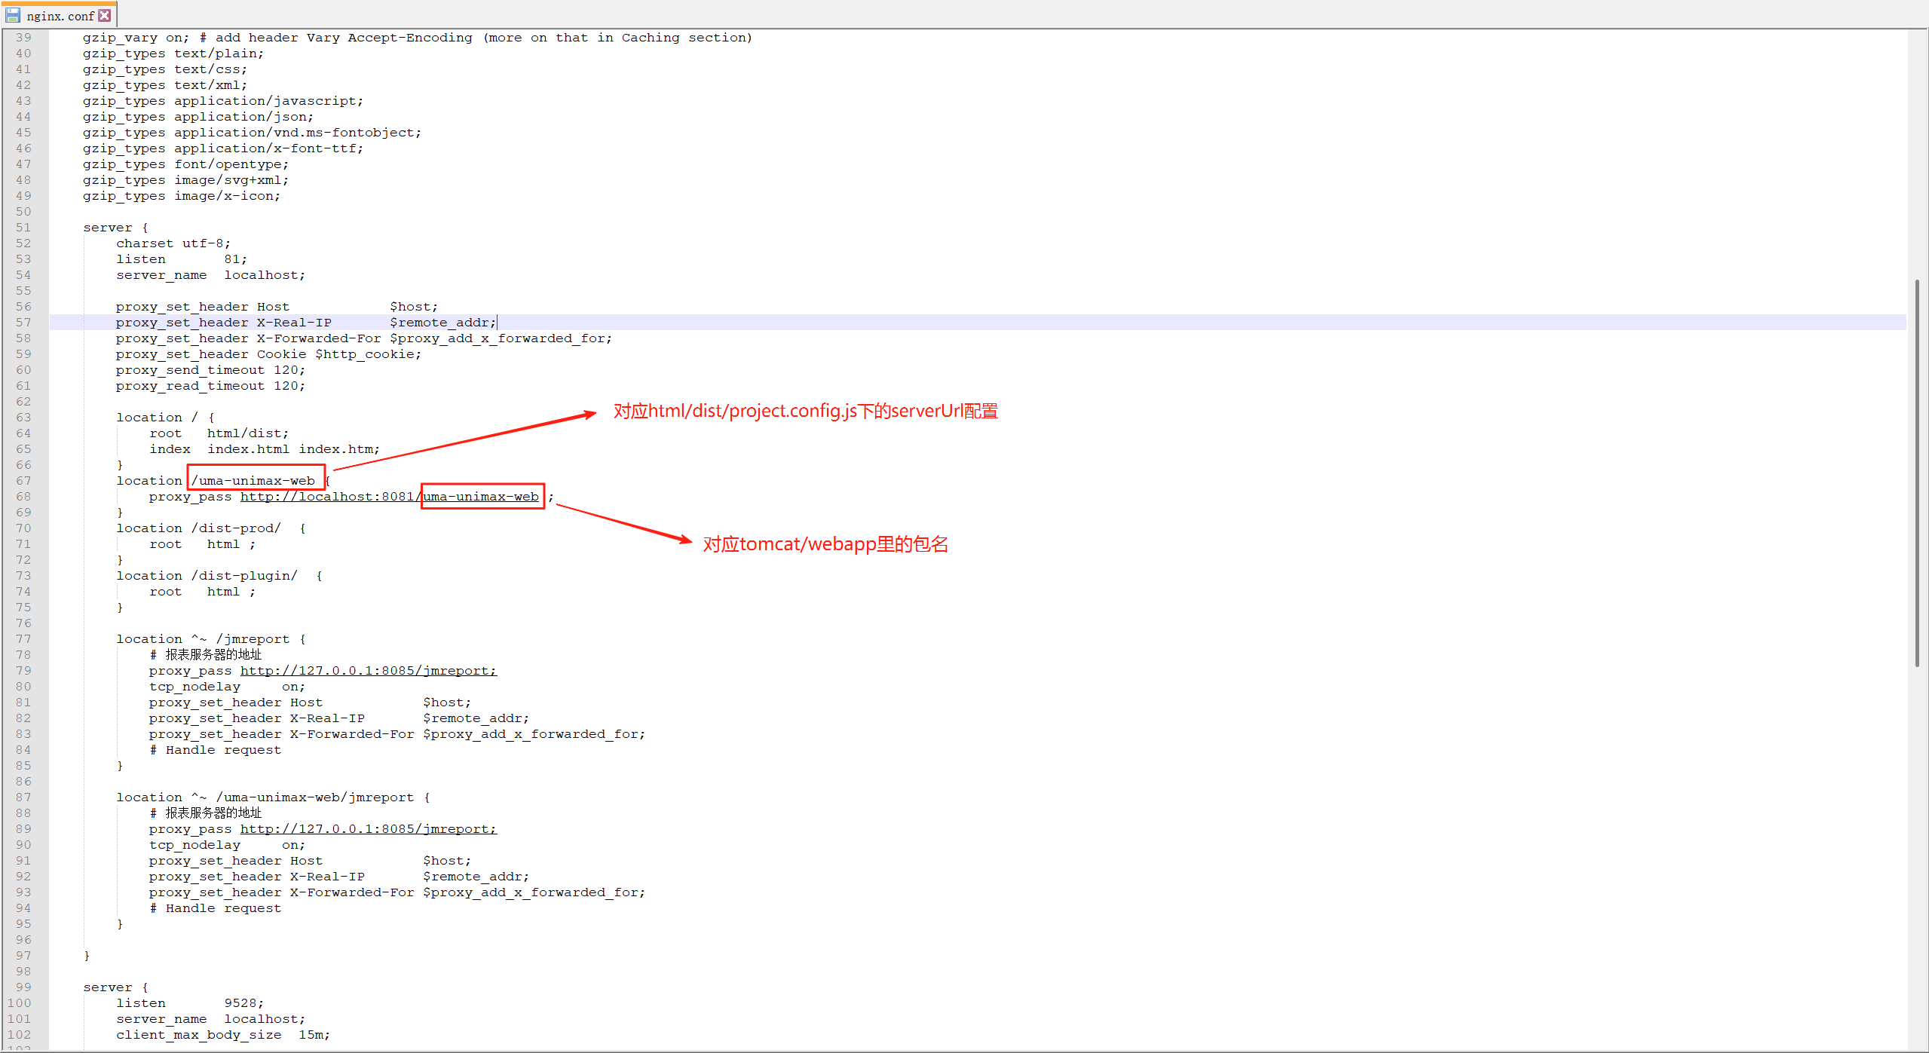Click 'listen 9528;' text

click(190, 1003)
